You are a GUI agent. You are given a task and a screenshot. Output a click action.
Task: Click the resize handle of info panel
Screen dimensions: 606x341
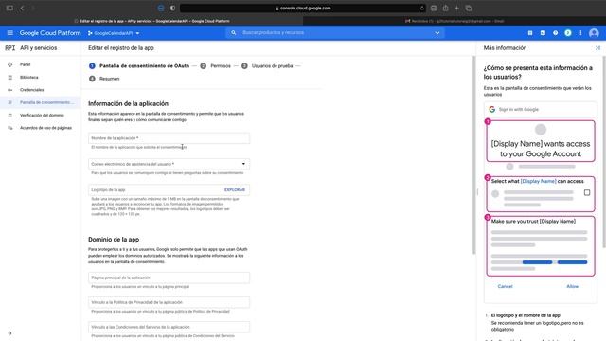click(477, 192)
